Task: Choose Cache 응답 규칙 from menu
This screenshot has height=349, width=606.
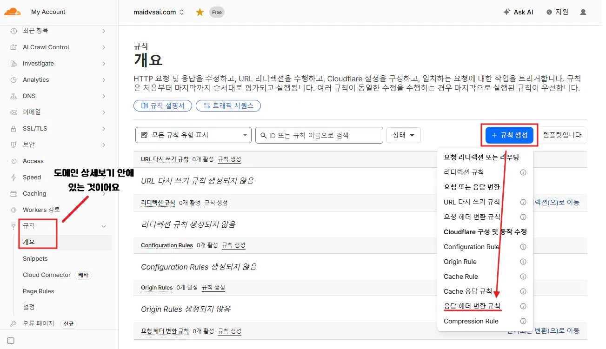Action: pos(468,291)
